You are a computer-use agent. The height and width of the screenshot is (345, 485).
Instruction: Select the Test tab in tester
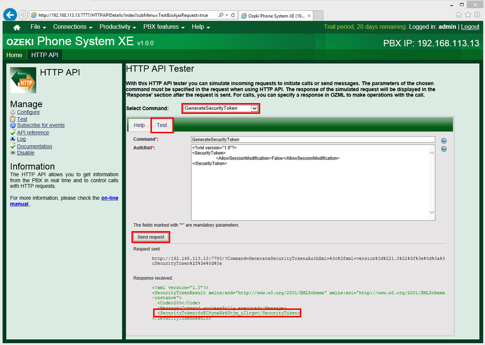(x=162, y=125)
